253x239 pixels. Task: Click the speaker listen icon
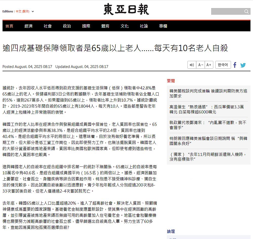click(x=192, y=65)
